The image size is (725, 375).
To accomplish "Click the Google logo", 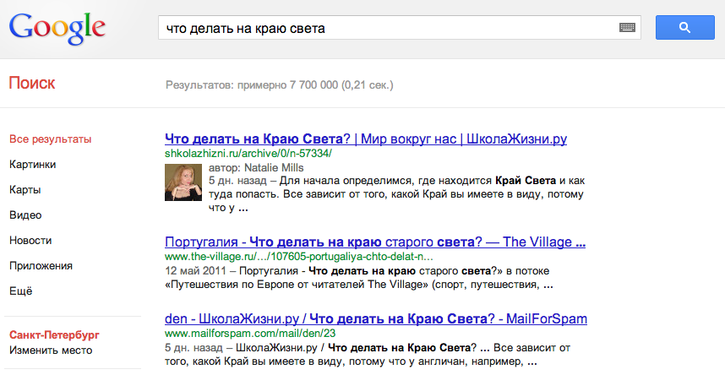I will [x=57, y=29].
